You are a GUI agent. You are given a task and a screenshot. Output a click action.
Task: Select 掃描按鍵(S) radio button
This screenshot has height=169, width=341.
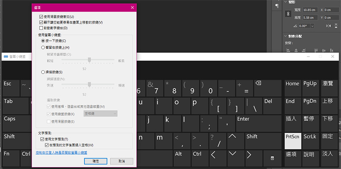tap(43, 72)
